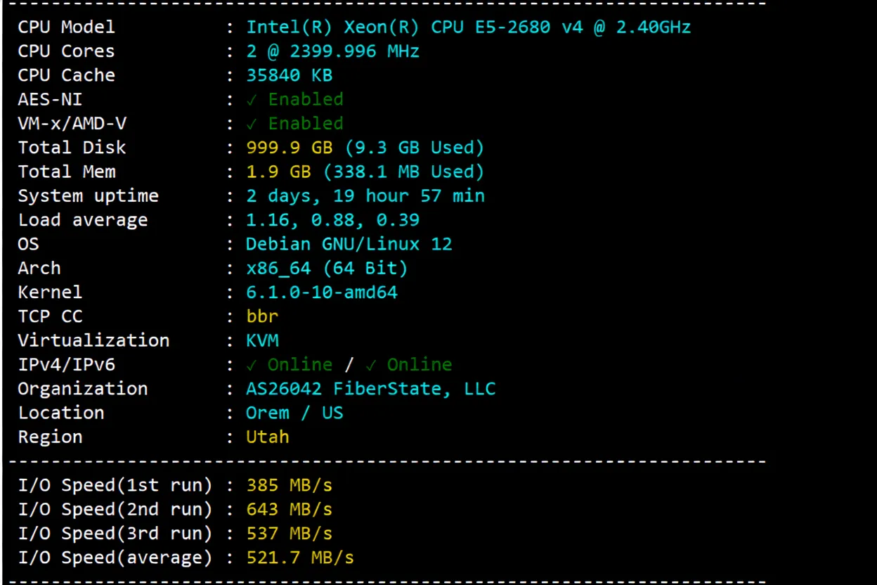This screenshot has width=877, height=585.
Task: Click the CPU Cache label
Action: point(66,75)
